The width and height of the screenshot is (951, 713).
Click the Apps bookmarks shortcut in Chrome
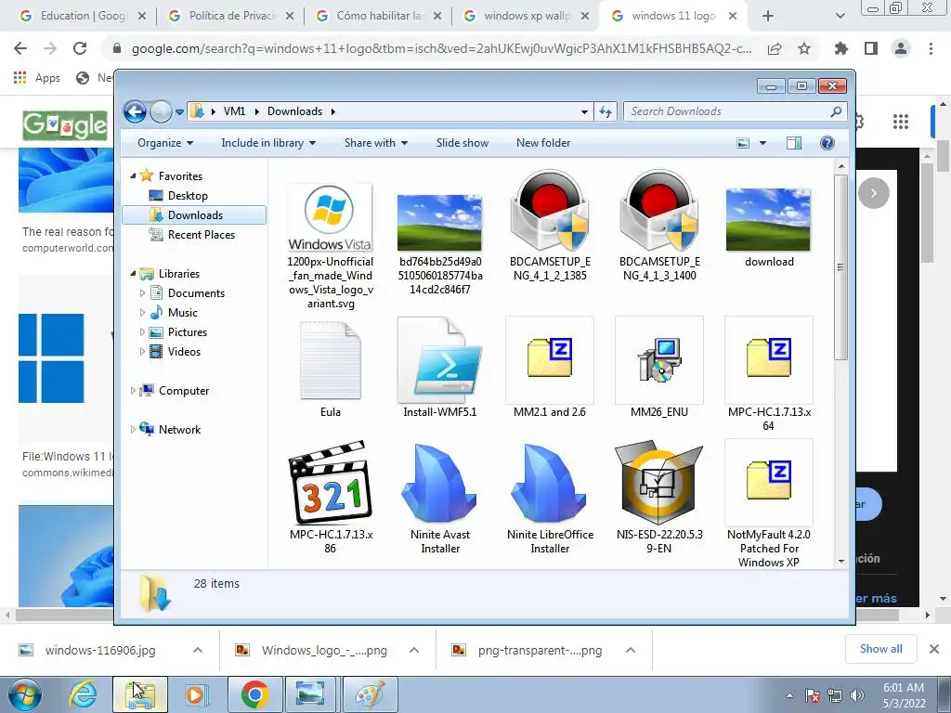point(37,78)
